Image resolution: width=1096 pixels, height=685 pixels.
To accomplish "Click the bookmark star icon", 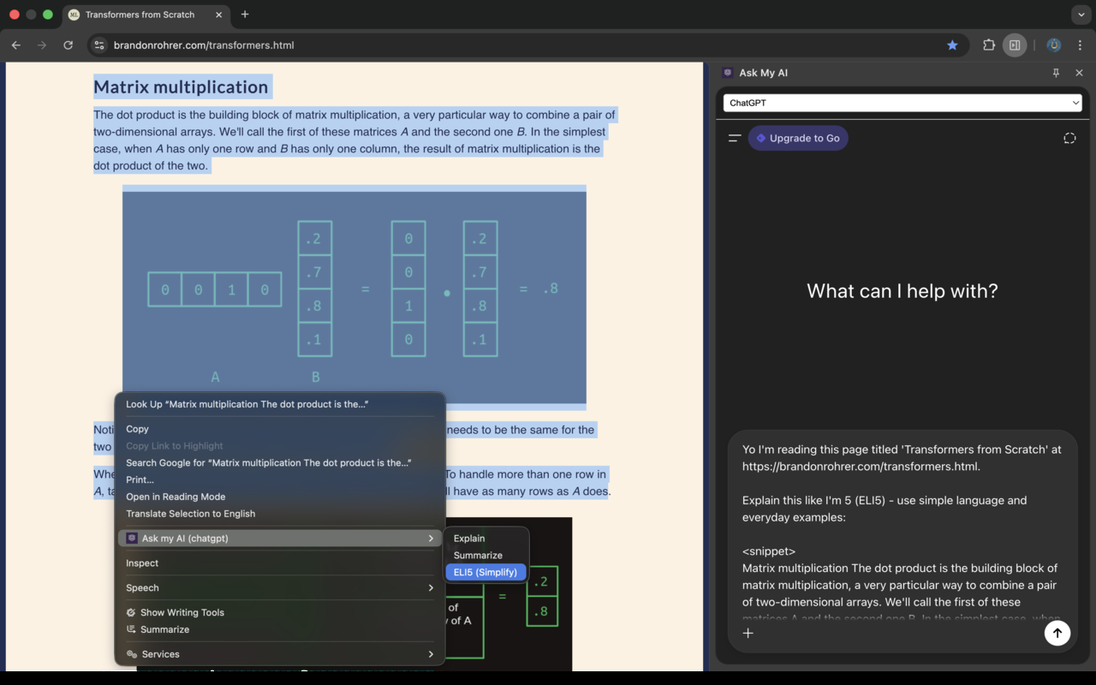I will [x=952, y=45].
